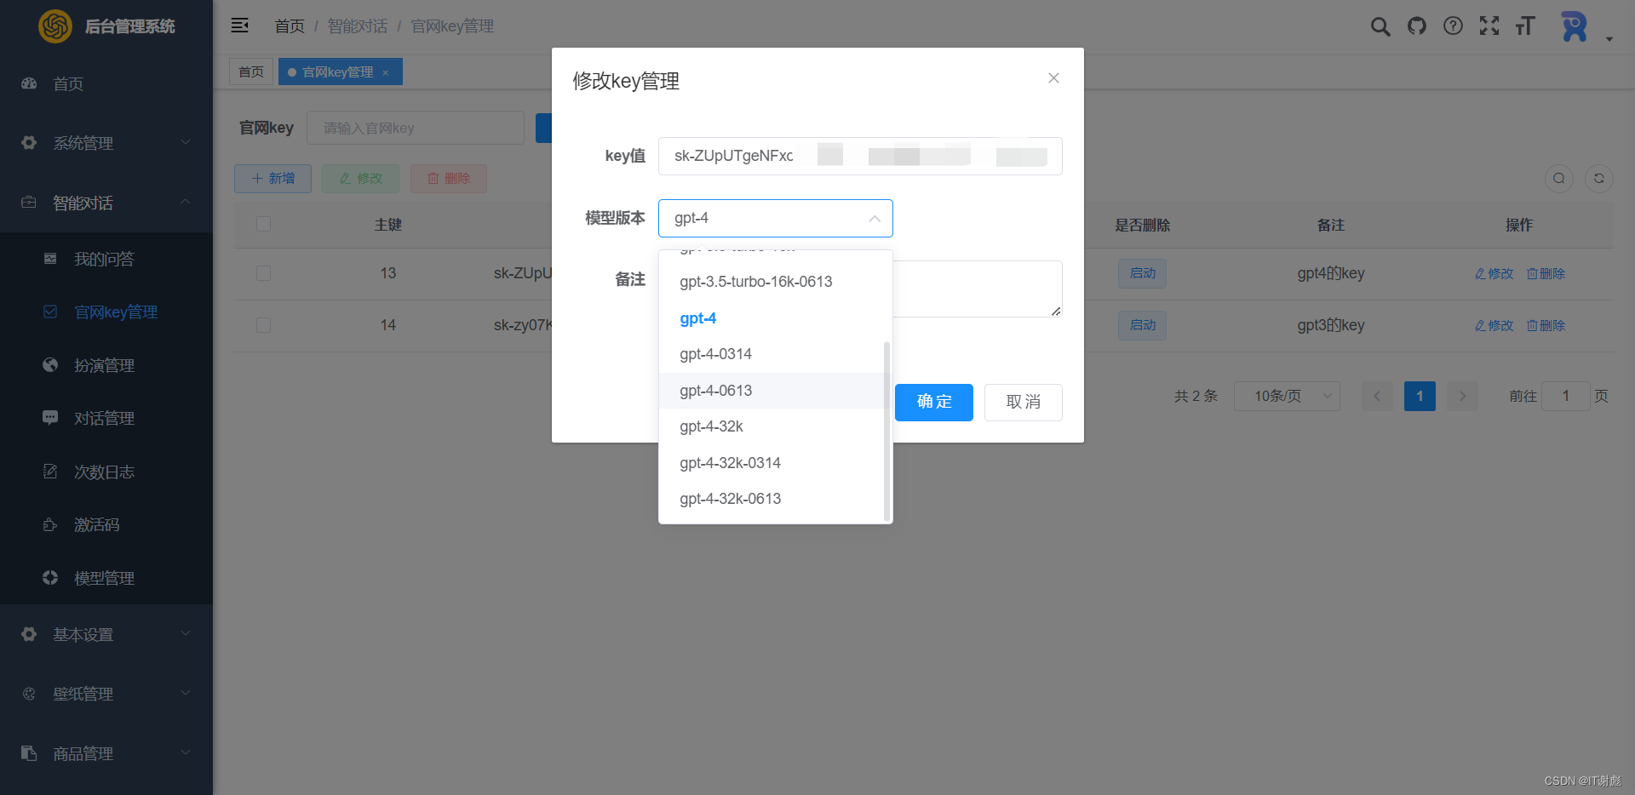
Task: Click the 修改 toolbar button
Action: point(360,179)
